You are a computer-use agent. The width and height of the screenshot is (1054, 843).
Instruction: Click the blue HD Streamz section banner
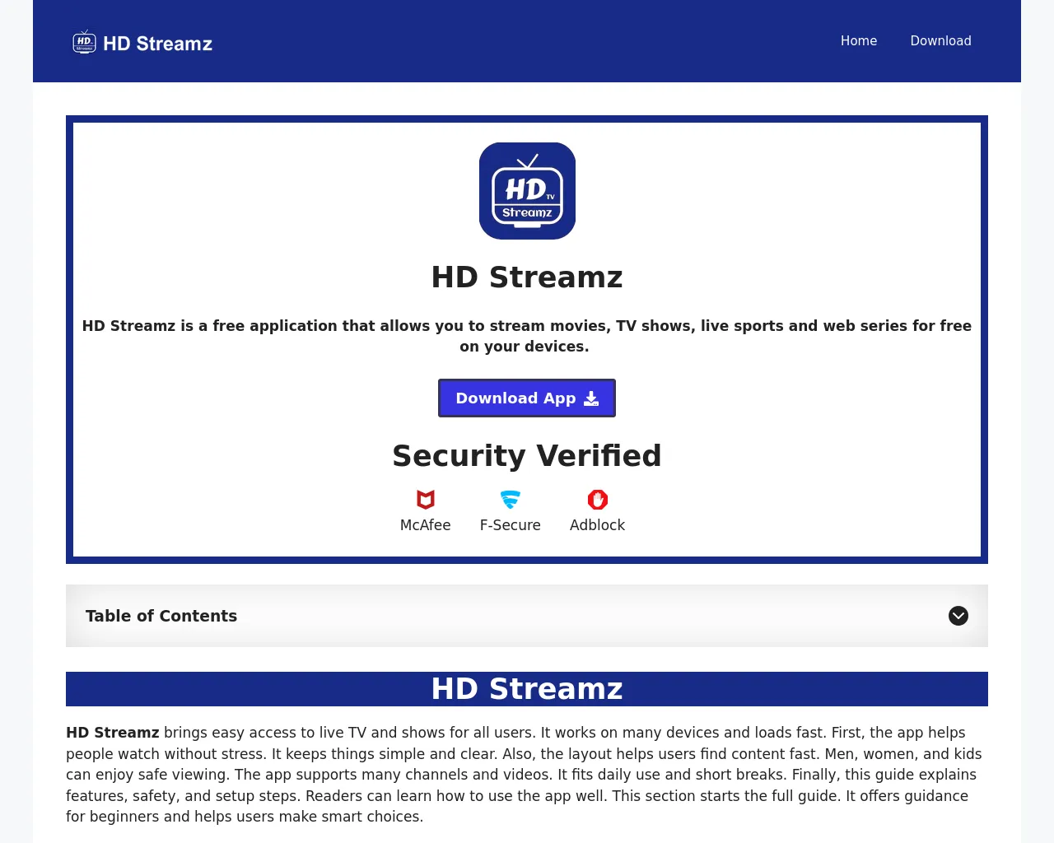pos(527,689)
